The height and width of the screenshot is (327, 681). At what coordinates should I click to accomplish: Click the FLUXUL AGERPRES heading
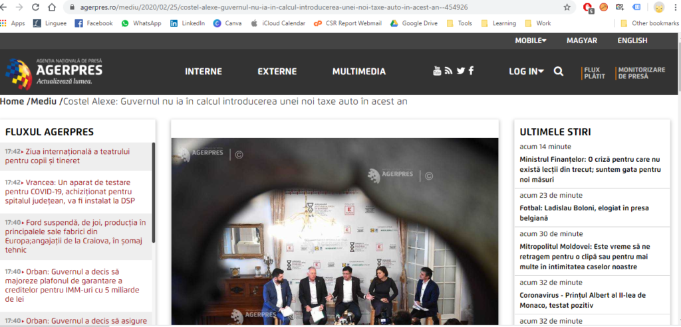pos(49,132)
